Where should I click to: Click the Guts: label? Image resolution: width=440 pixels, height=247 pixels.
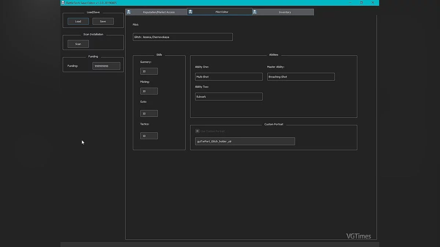pyautogui.click(x=143, y=101)
